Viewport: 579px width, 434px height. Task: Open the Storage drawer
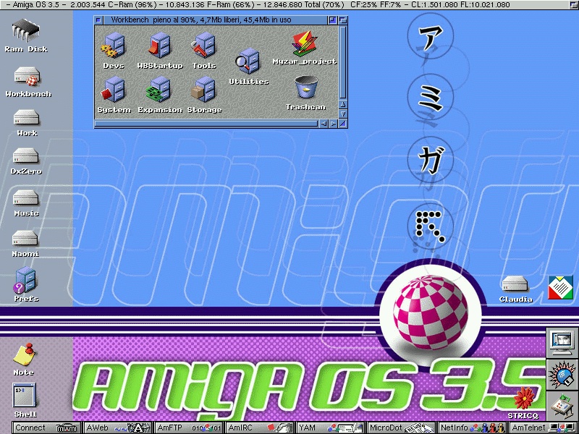pyautogui.click(x=204, y=95)
